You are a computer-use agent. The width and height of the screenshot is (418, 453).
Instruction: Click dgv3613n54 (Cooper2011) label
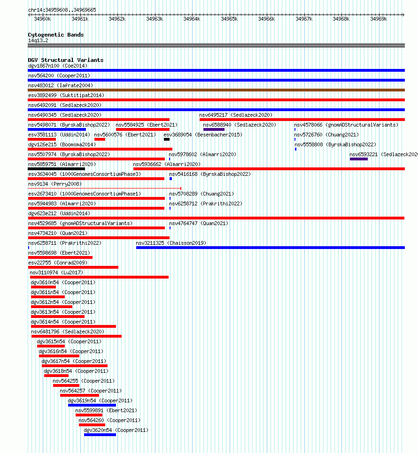point(63,312)
